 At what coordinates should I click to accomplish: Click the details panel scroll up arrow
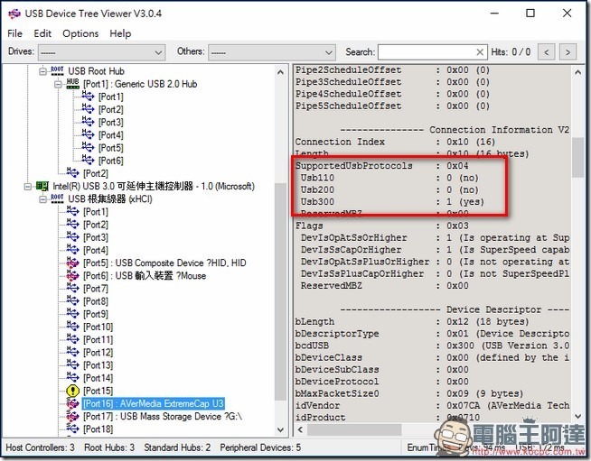577,72
